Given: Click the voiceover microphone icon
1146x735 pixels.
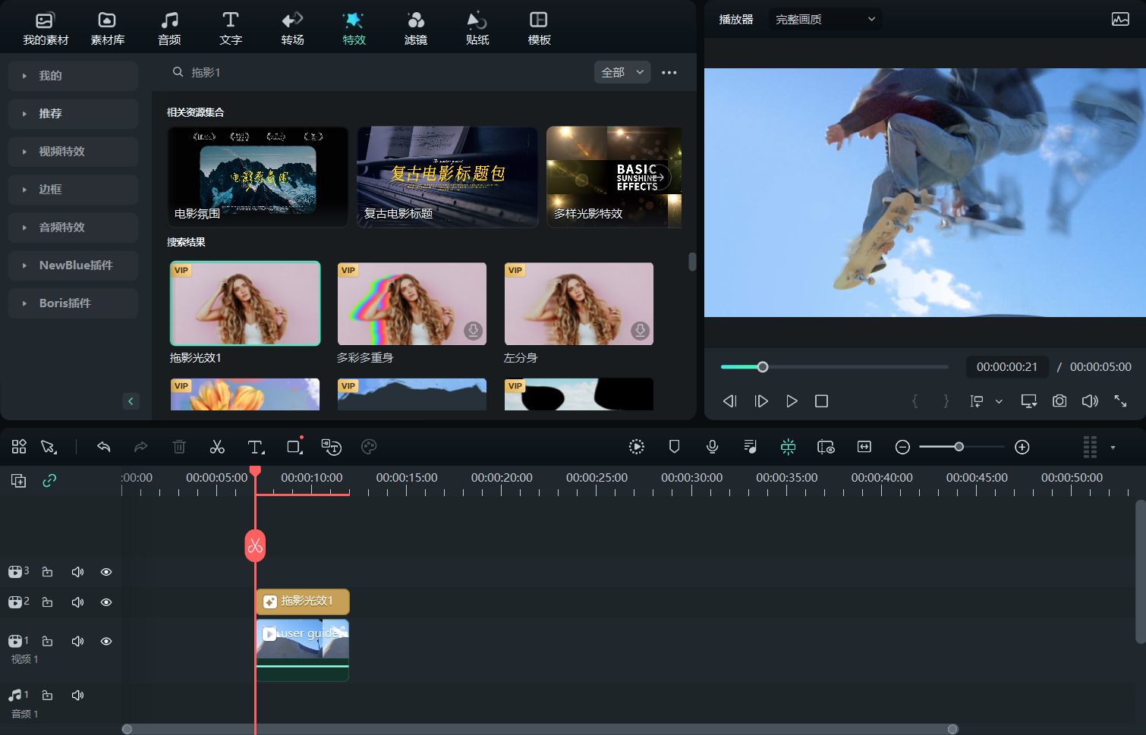Looking at the screenshot, I should (712, 447).
